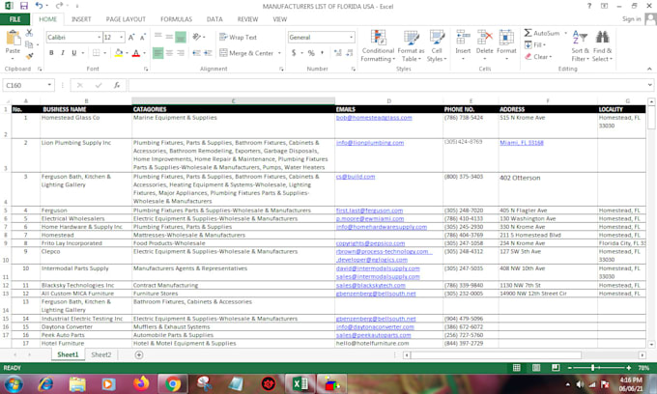Screen dimensions: 657x394
Task: Open the Calibri font name dropdown
Action: [x=100, y=38]
